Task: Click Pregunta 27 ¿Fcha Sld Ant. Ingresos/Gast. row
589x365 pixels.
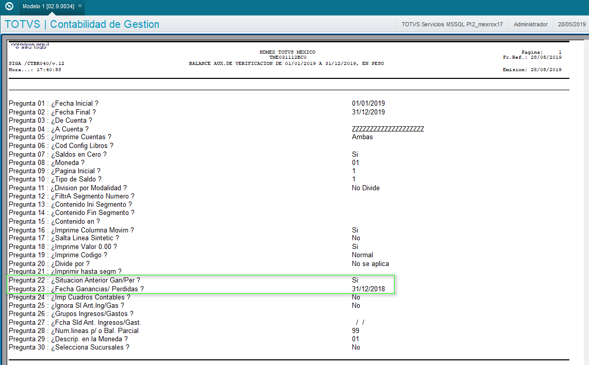Action: [x=75, y=323]
